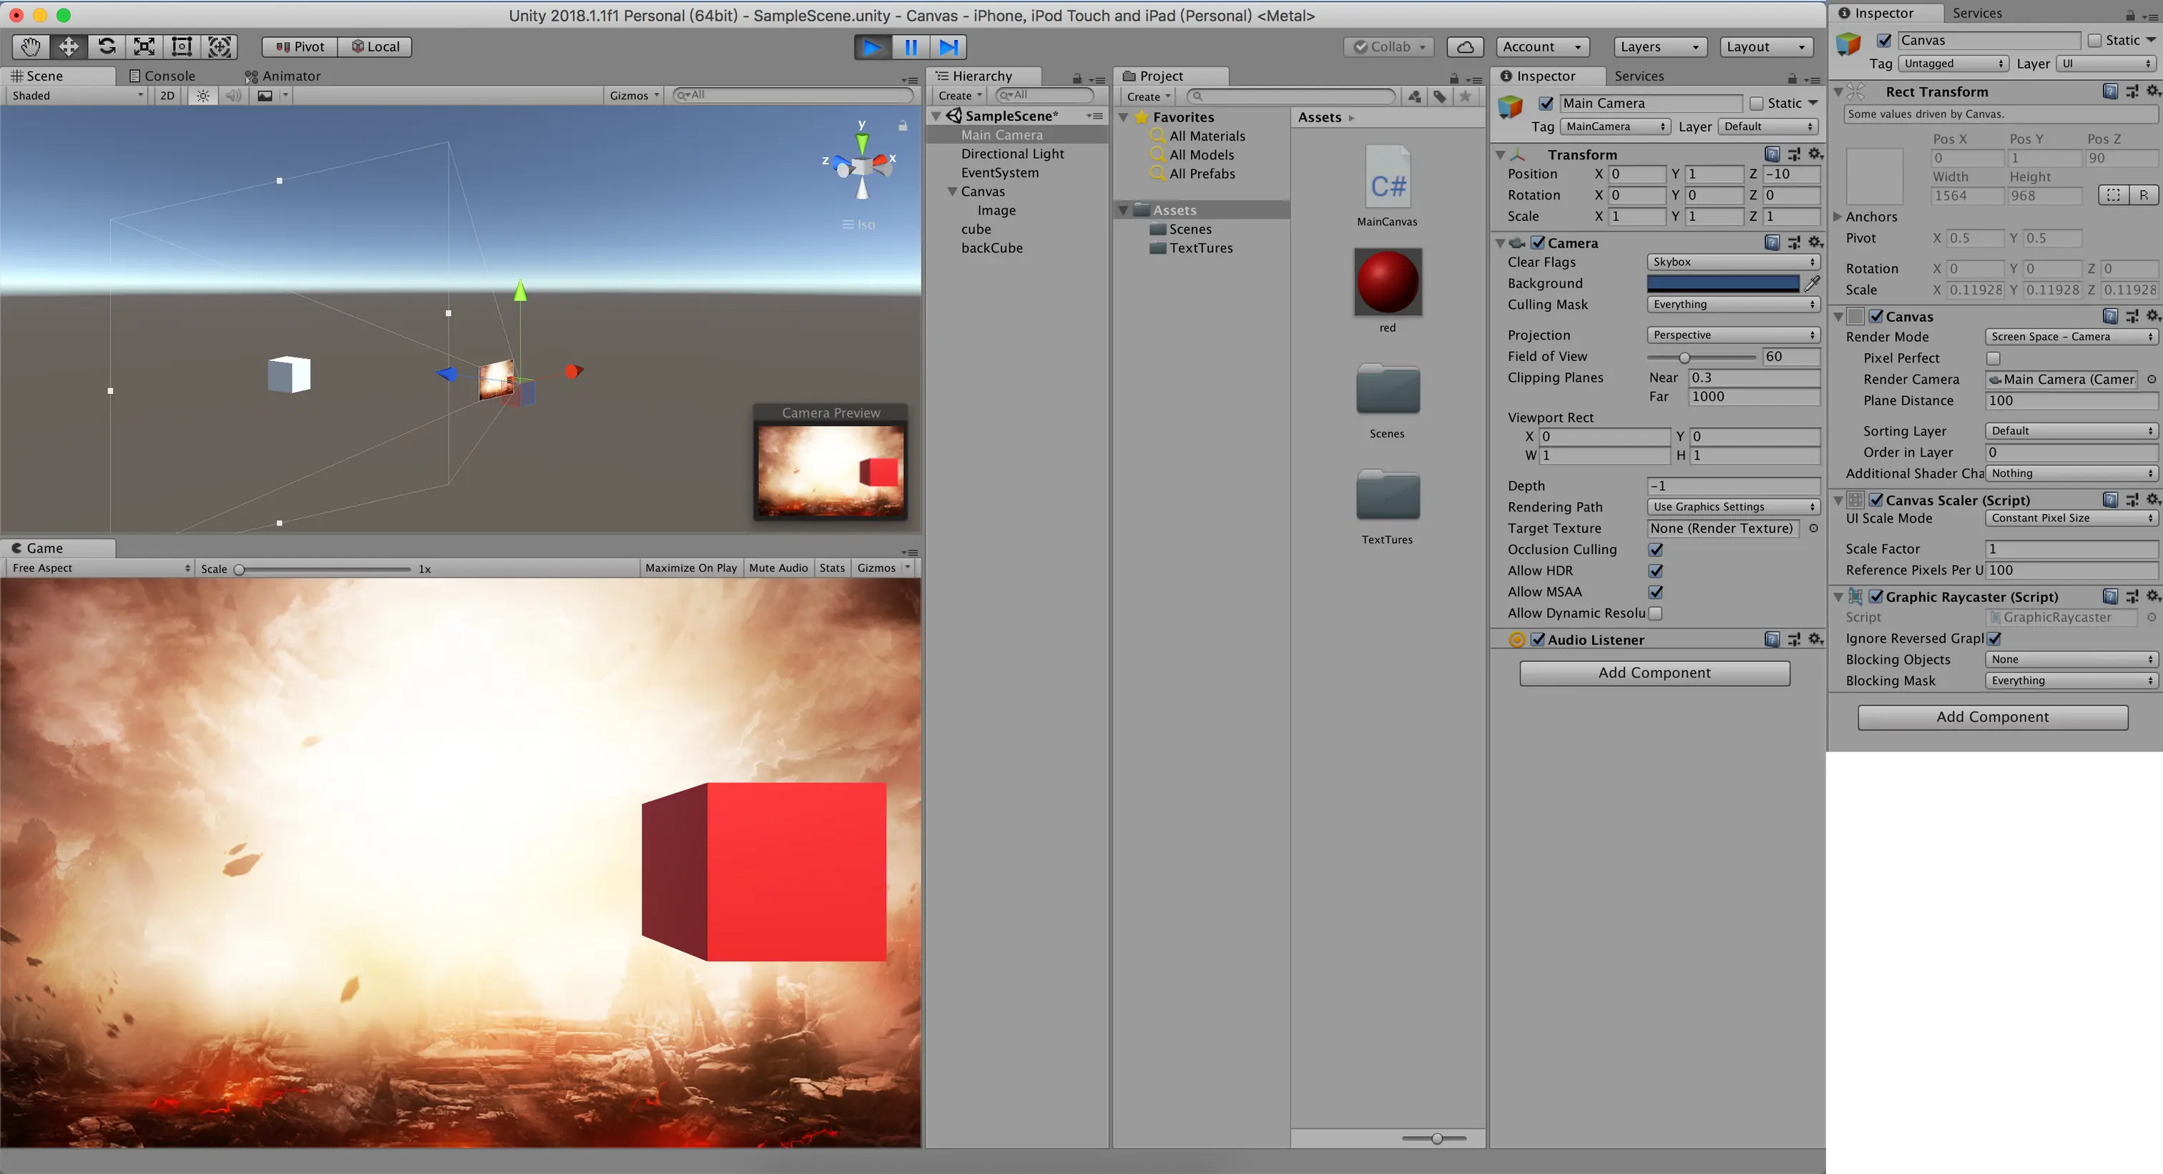Pick background color with eyedropper
The height and width of the screenshot is (1174, 2163).
1813,284
